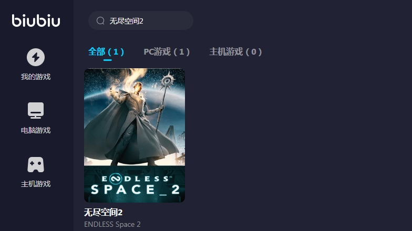Open the gamepad icon for console games
The height and width of the screenshot is (231, 412).
click(36, 165)
